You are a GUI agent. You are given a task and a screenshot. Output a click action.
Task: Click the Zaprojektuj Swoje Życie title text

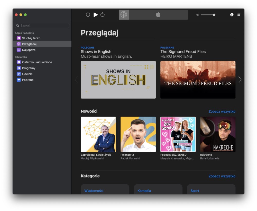pyautogui.click(x=96, y=155)
